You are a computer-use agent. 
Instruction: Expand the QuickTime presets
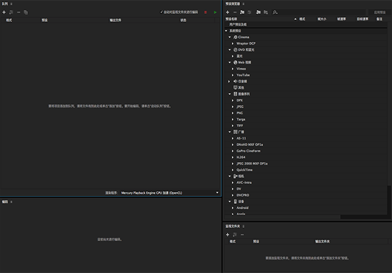pyautogui.click(x=233, y=170)
